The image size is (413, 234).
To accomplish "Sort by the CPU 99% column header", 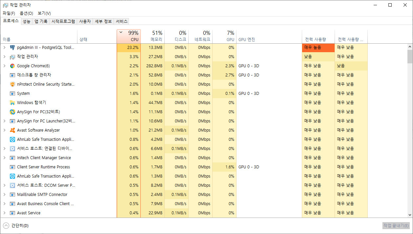I will (129, 36).
